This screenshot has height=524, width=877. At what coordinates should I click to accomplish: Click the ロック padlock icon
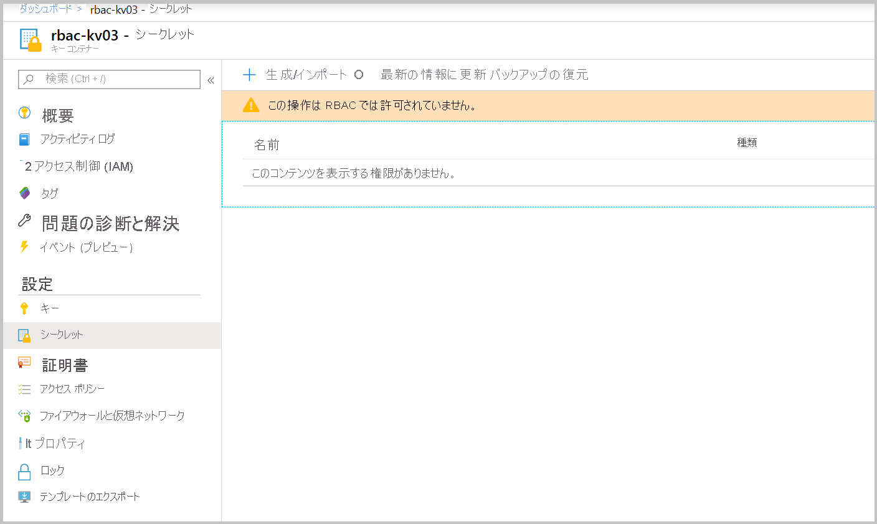point(24,472)
